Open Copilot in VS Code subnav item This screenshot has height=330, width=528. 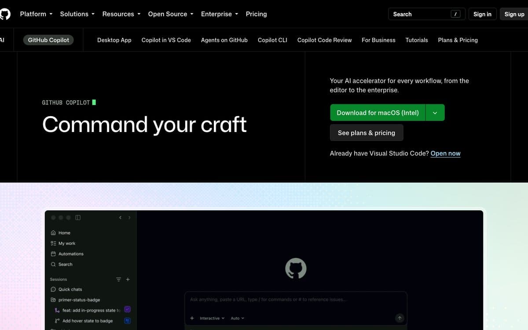[166, 40]
